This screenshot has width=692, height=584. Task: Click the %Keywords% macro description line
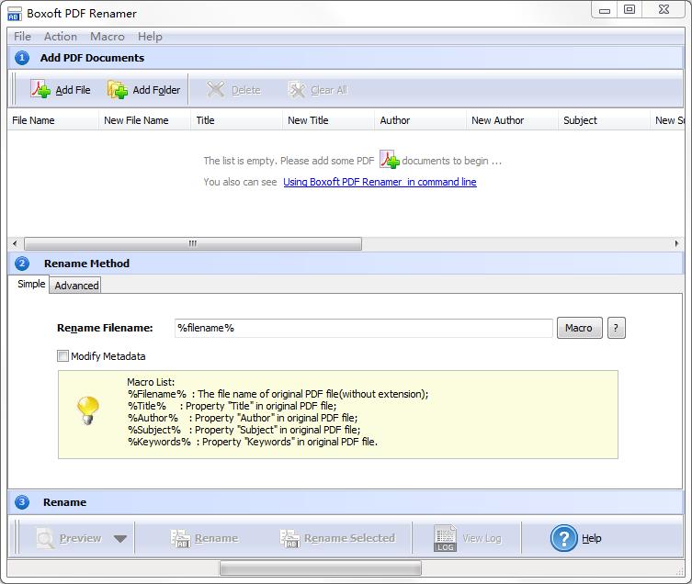pyautogui.click(x=253, y=442)
